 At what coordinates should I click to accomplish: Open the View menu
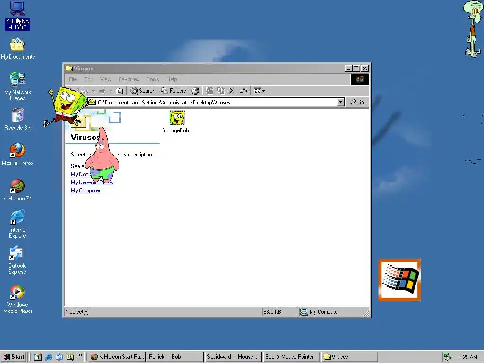click(x=105, y=79)
